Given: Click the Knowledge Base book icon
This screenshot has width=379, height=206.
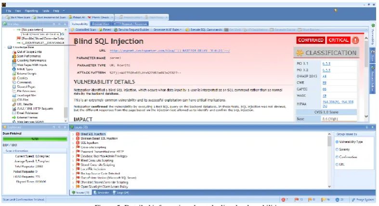Looking at the screenshot, I should click(x=10, y=47).
